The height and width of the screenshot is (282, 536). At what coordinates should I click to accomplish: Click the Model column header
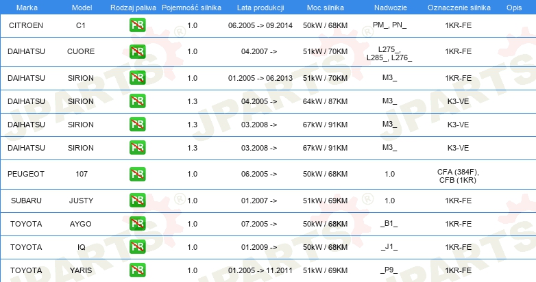82,8
